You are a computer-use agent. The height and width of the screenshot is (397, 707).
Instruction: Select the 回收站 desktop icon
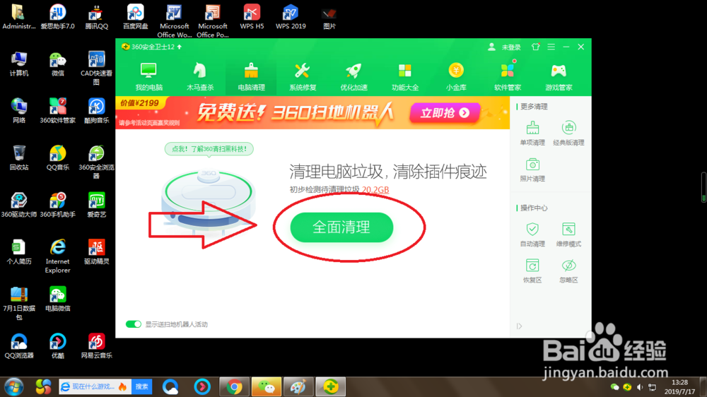(19, 158)
